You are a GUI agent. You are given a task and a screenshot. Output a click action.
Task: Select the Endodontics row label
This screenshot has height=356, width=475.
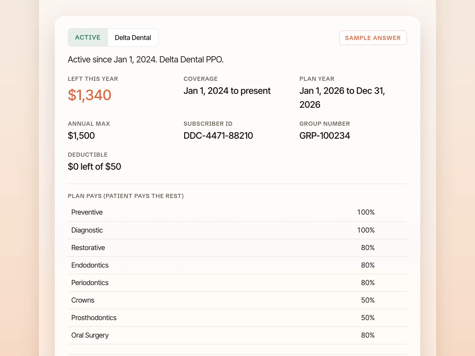click(90, 265)
